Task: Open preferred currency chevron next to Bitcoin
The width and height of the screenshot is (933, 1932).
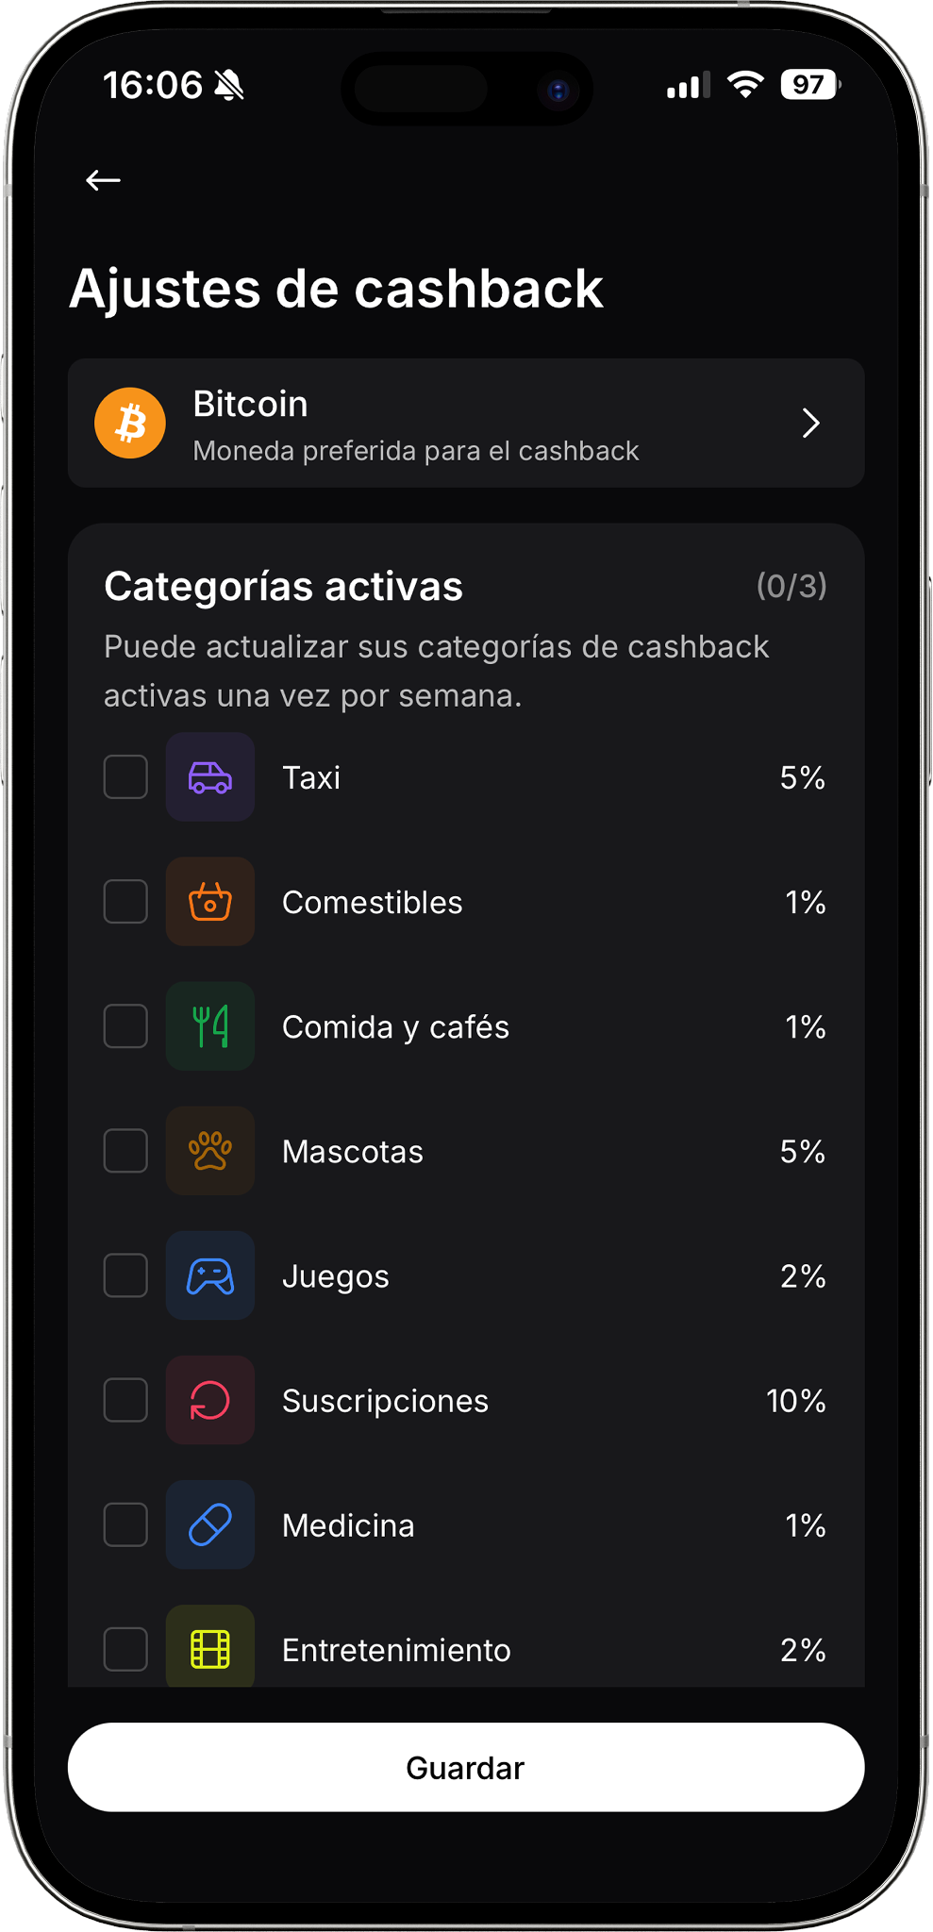Action: [x=810, y=423]
